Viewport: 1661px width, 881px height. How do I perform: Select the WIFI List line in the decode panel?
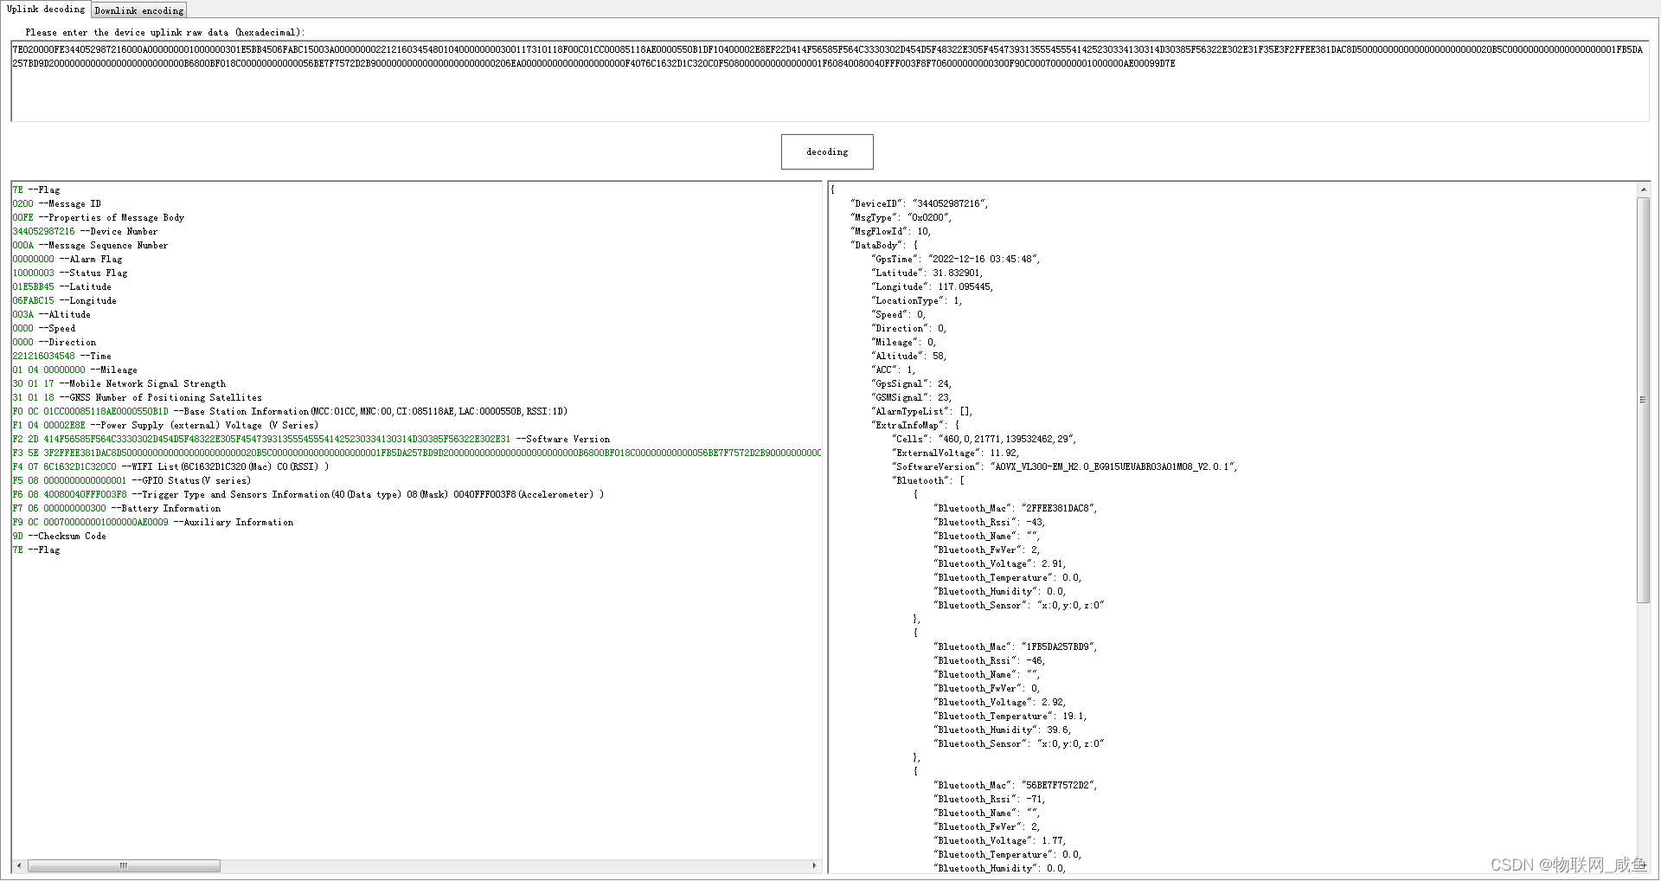[x=164, y=466]
